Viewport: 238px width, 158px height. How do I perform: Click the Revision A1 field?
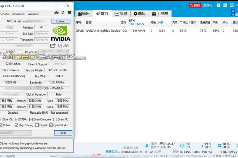(x=42, y=27)
